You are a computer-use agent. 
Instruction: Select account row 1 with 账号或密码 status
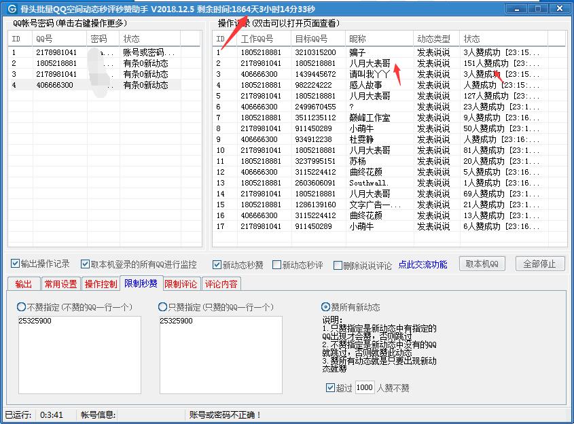pos(95,52)
